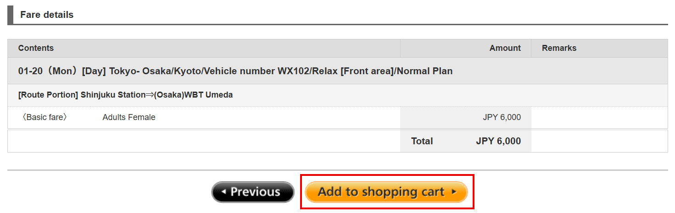Click the Adults Female passenger text

pyautogui.click(x=129, y=117)
